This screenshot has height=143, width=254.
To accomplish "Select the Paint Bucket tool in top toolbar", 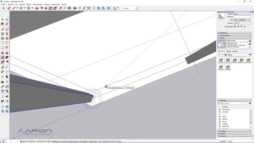I will (x=69, y=8).
